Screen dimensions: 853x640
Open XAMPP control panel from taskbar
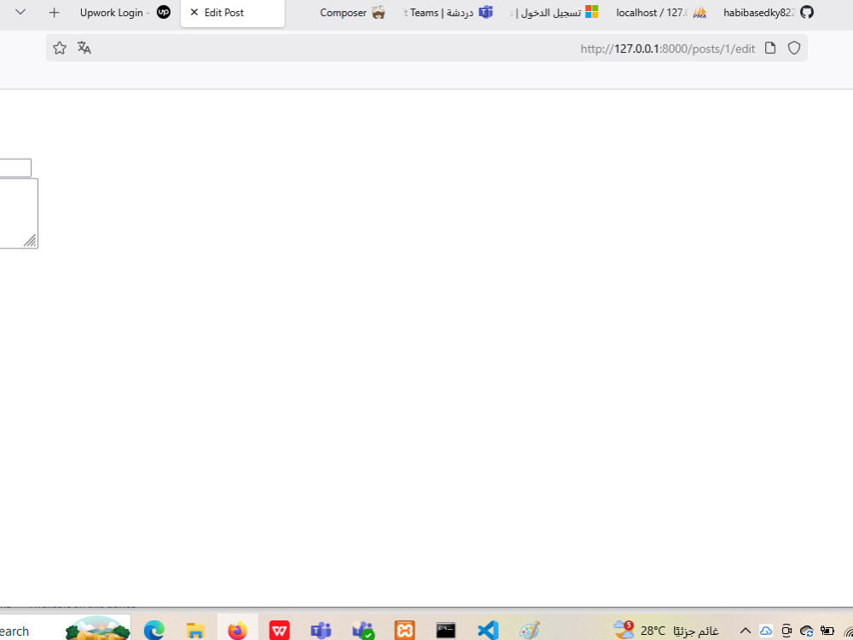point(404,631)
